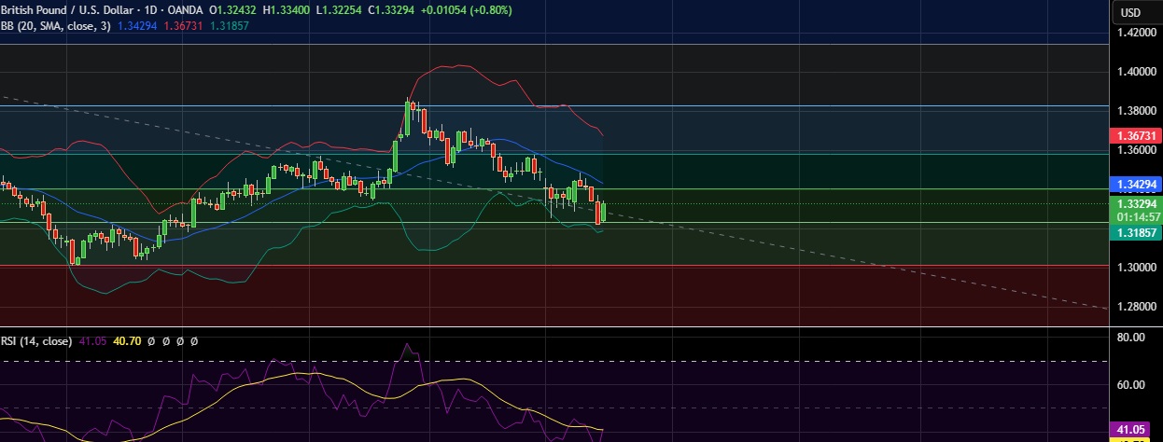Click the BB upper value 1.36731 in legend

pos(182,26)
